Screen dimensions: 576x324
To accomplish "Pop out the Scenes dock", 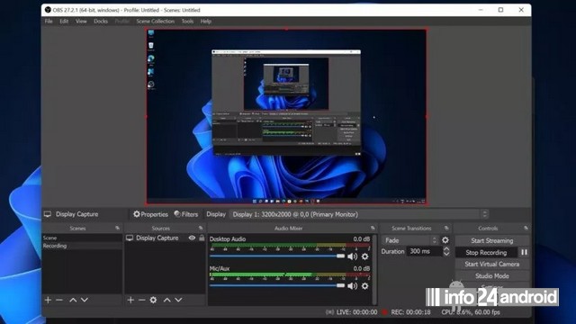I will pos(118,228).
